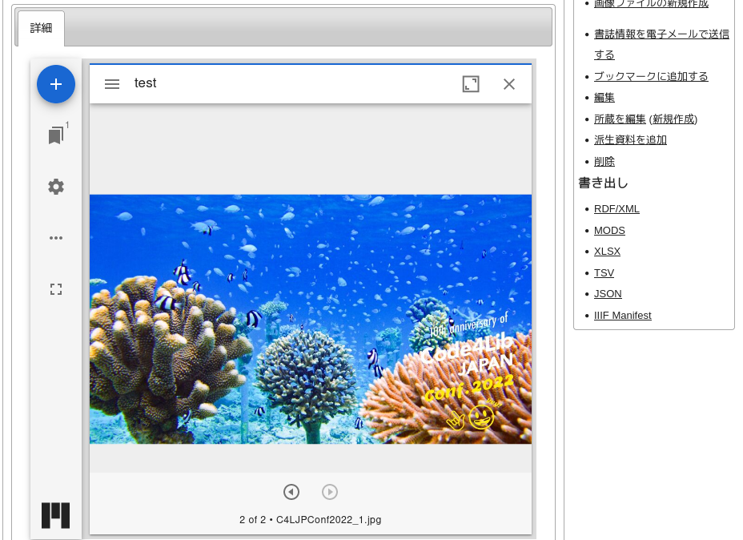Open the 編集 link

pyautogui.click(x=604, y=98)
